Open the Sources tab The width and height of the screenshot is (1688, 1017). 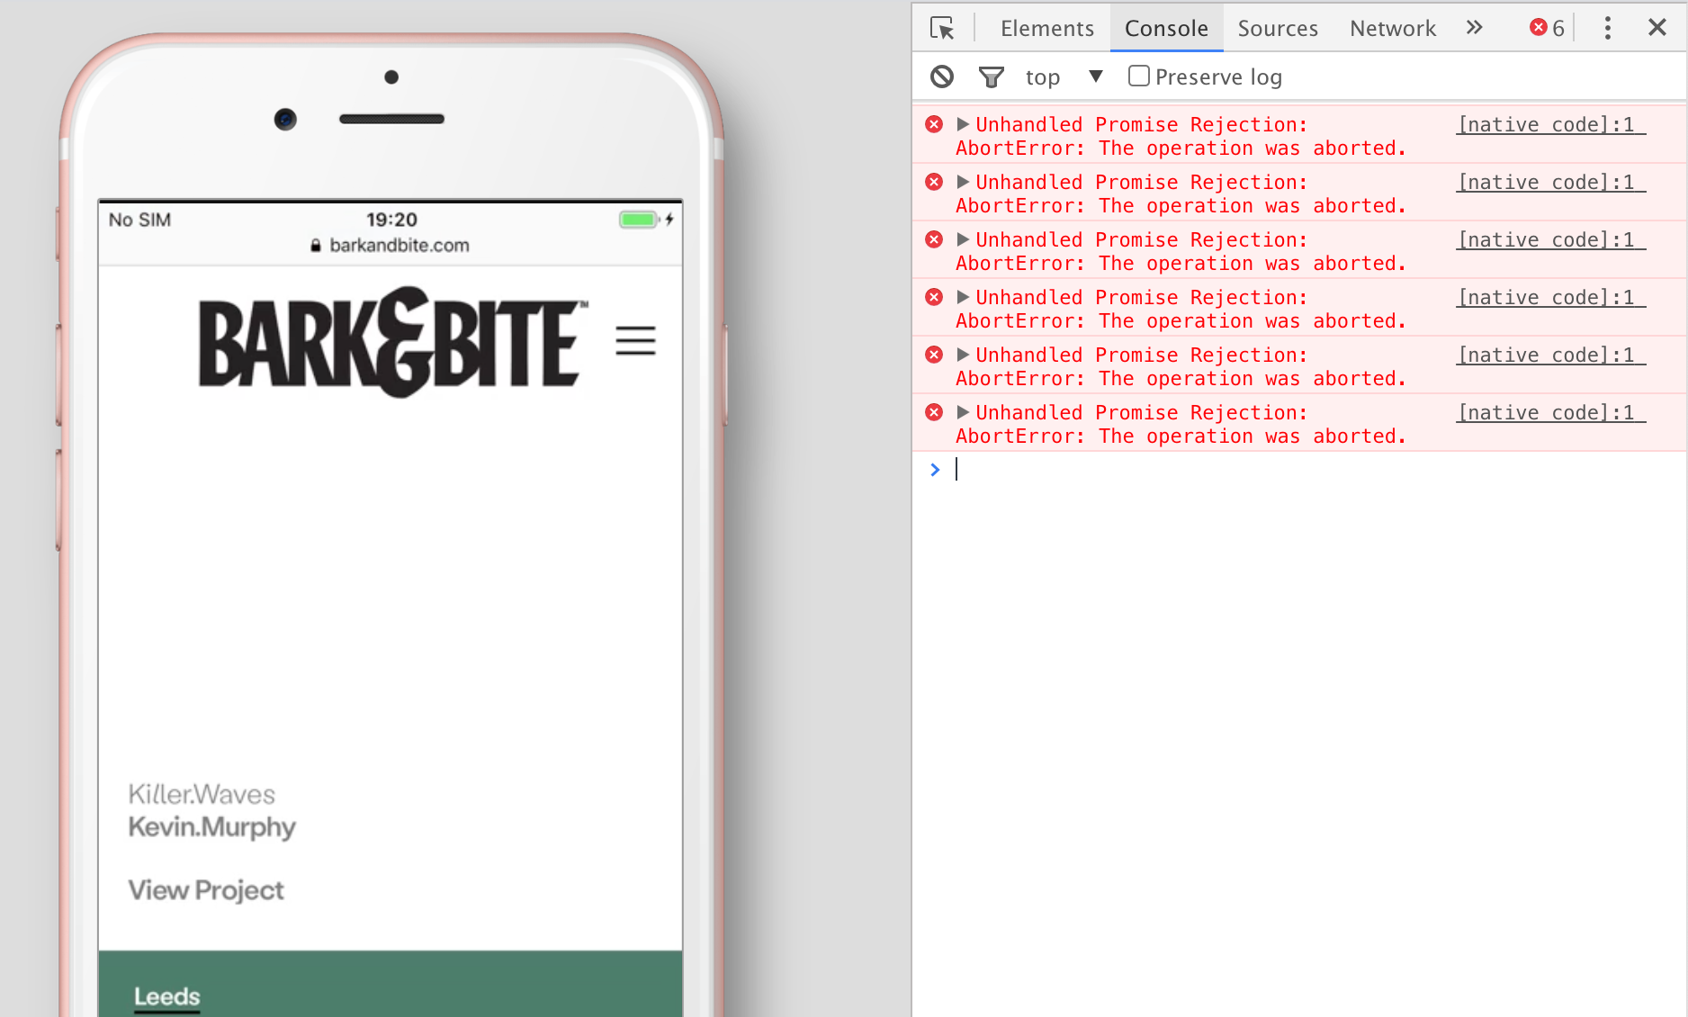[1277, 28]
